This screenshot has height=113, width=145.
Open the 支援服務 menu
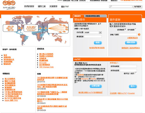[x=53, y=6]
